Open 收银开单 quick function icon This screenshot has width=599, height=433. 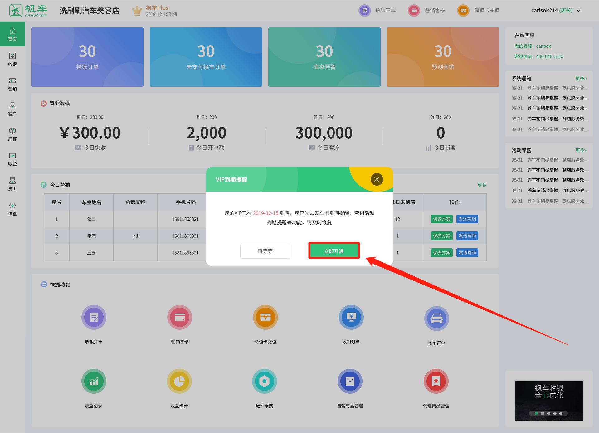94,317
